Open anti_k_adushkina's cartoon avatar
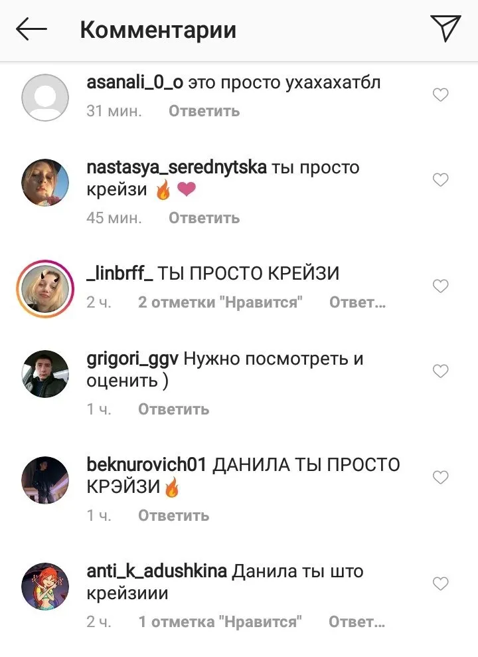The image size is (478, 657). tap(45, 586)
